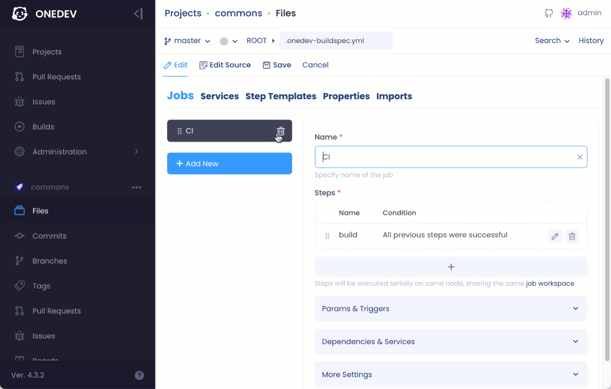Click Save button

pos(277,65)
